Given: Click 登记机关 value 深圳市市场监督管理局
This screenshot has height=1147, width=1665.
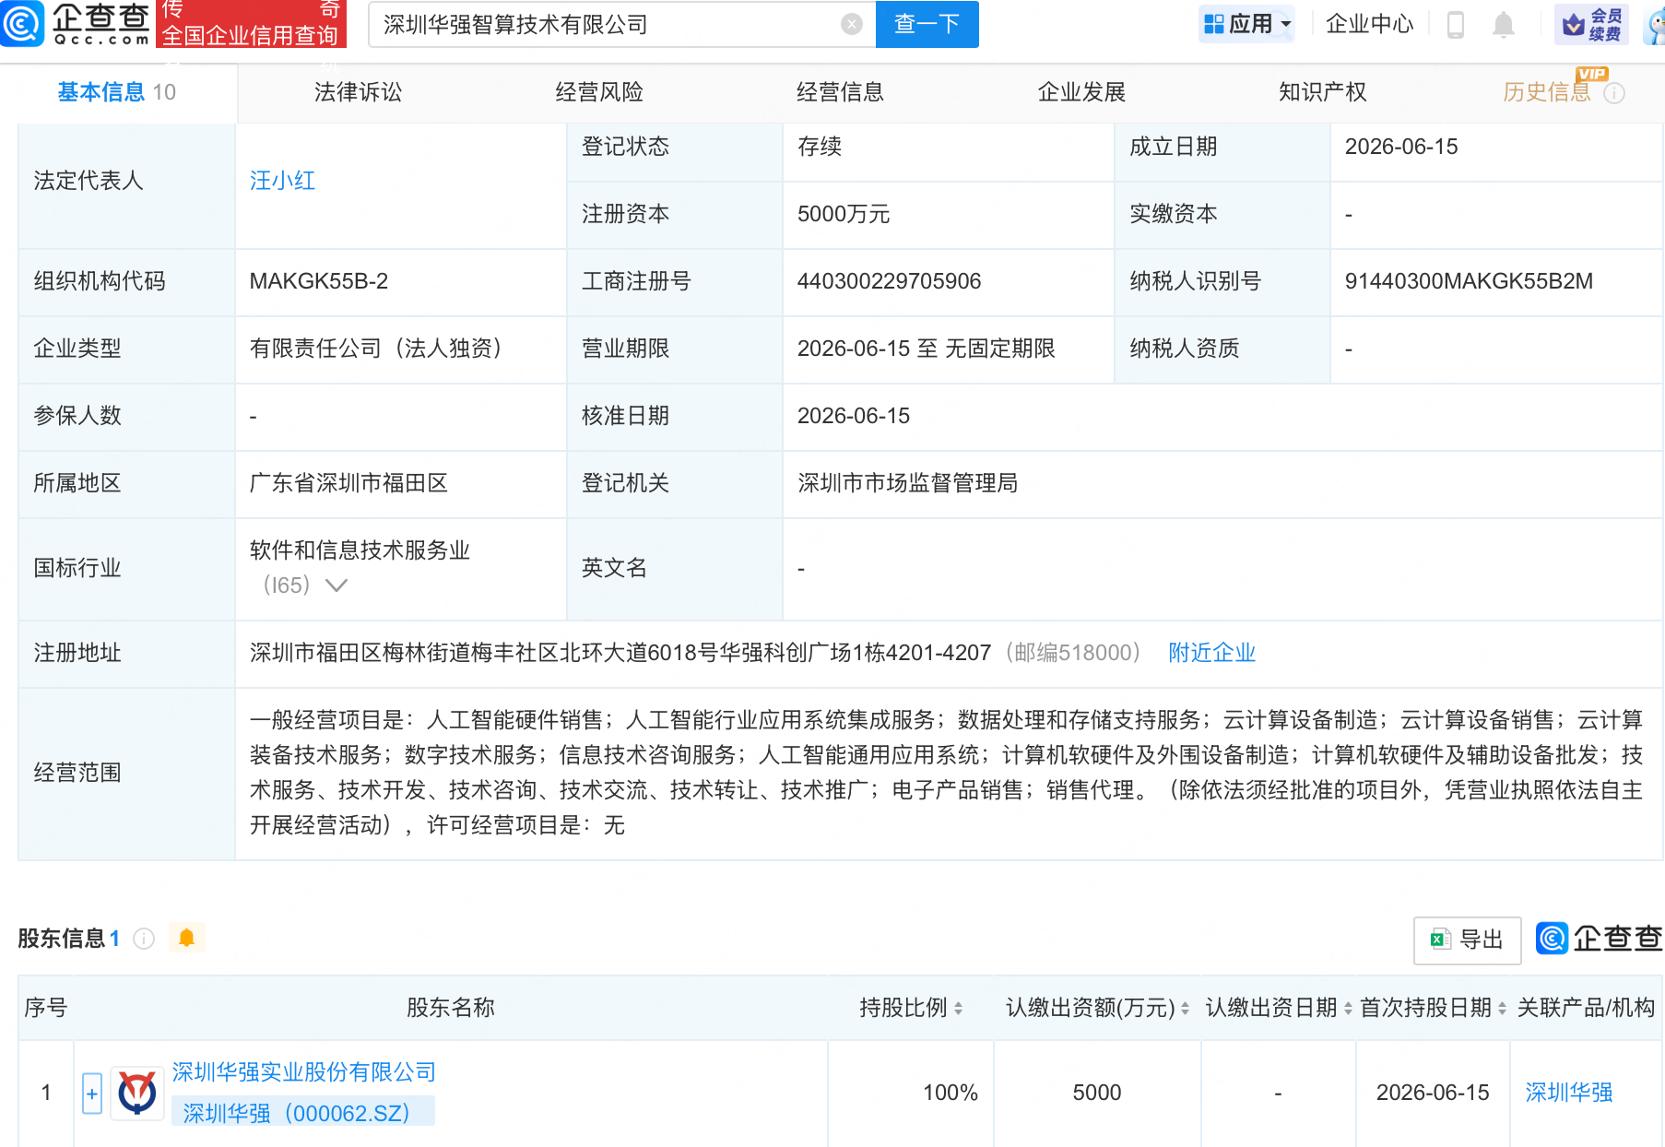Looking at the screenshot, I should click(x=907, y=483).
